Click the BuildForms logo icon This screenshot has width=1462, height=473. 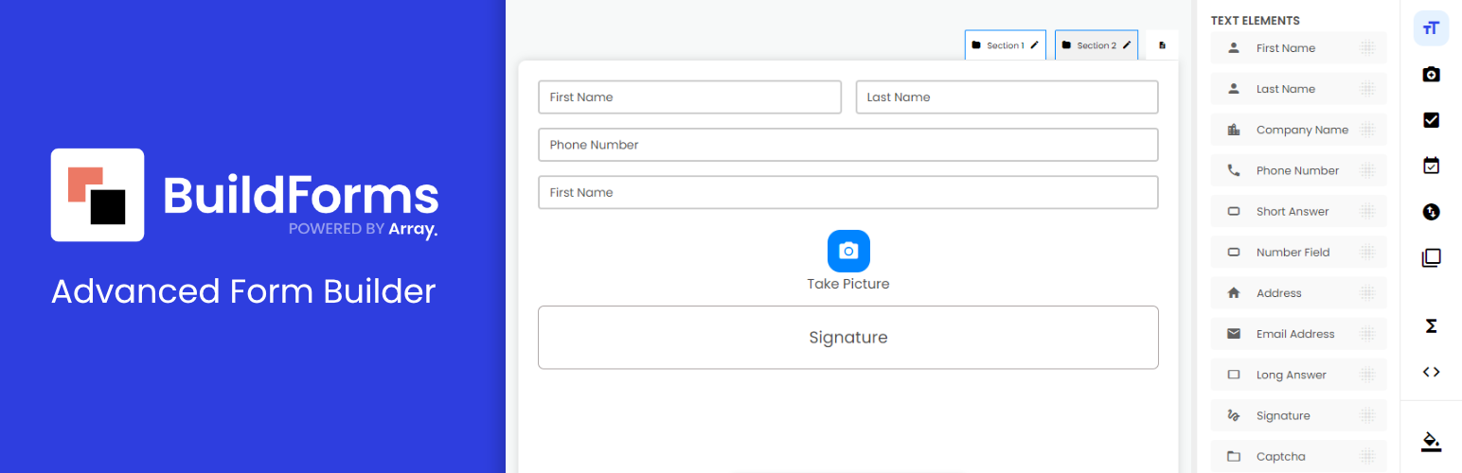pyautogui.click(x=98, y=195)
